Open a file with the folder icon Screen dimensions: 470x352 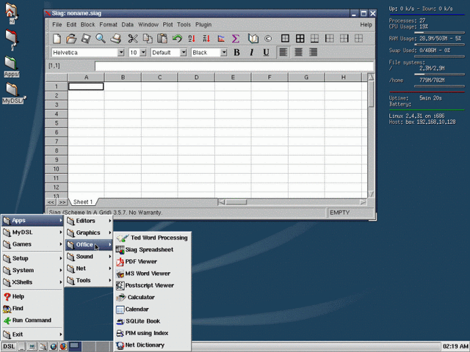[71, 38]
